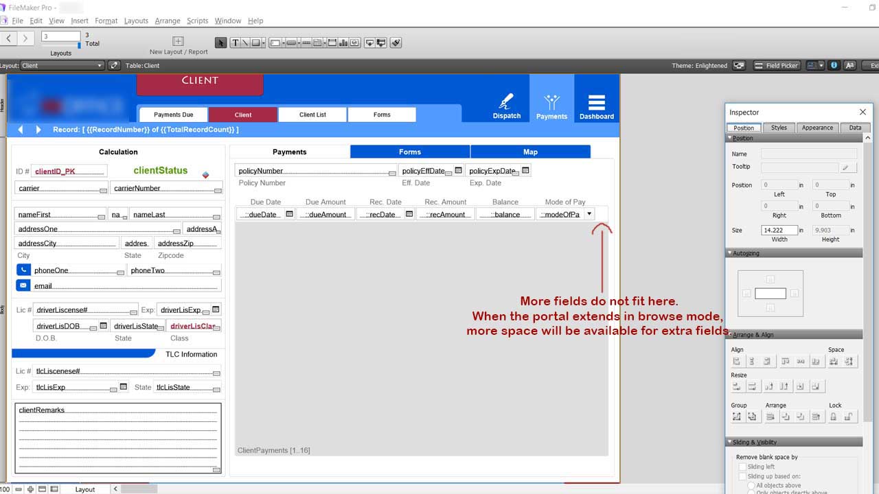Toggle the Sliding left checkbox
Screen dimensions: 879x494
(742, 467)
